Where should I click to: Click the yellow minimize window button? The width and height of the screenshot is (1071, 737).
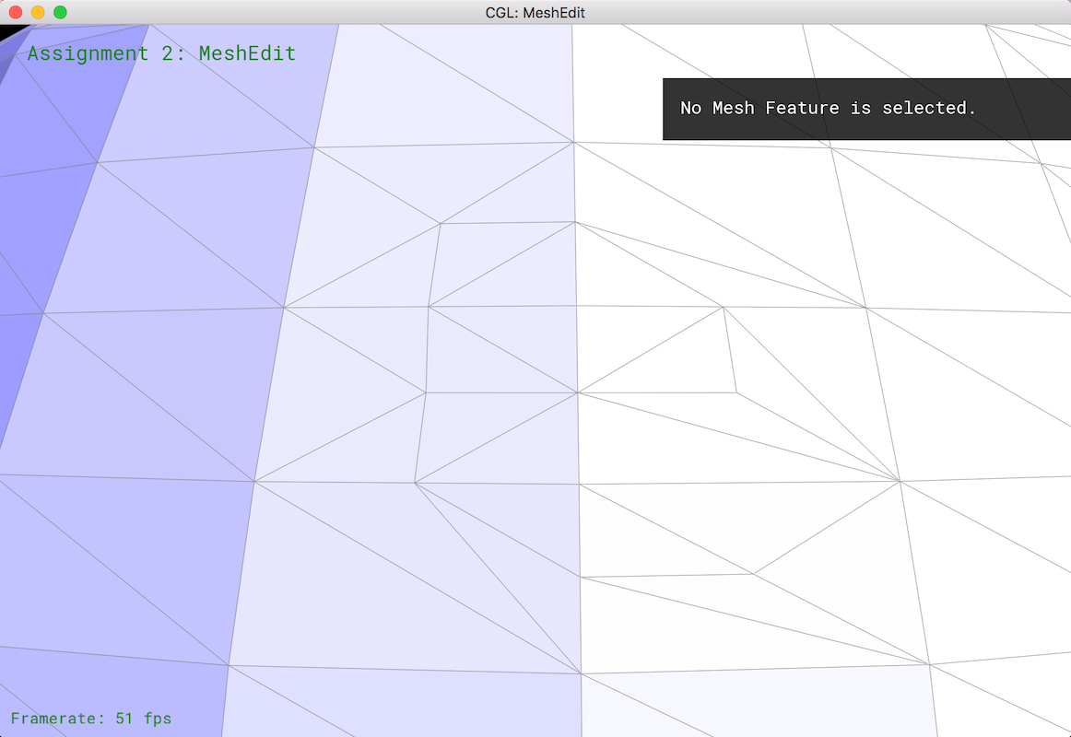coord(39,12)
